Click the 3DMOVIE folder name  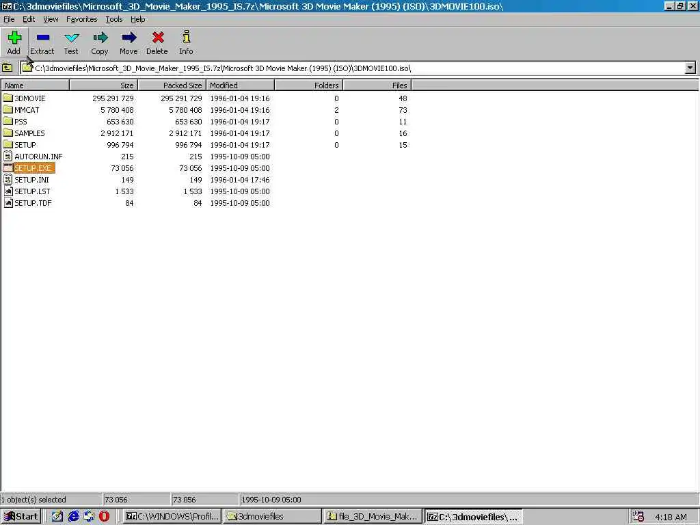point(30,98)
